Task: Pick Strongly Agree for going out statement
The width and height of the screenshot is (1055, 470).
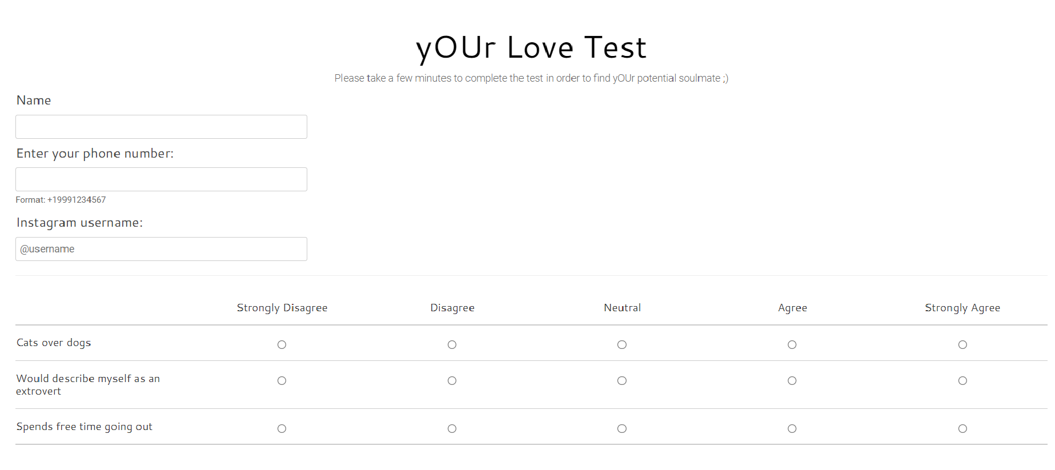Action: click(x=962, y=429)
